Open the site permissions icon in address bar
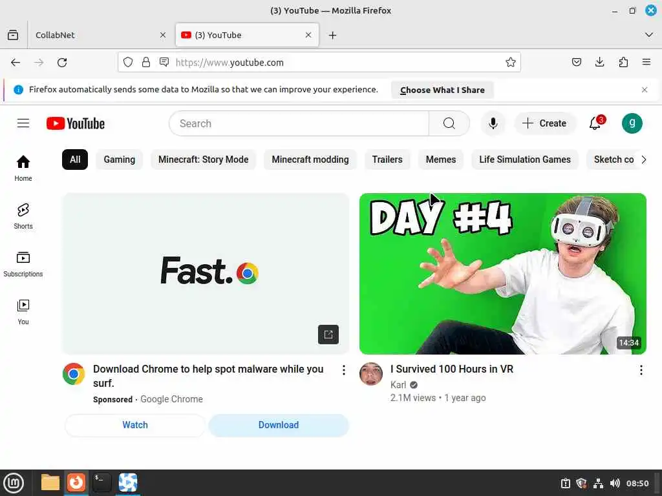662x496 pixels. [x=164, y=63]
